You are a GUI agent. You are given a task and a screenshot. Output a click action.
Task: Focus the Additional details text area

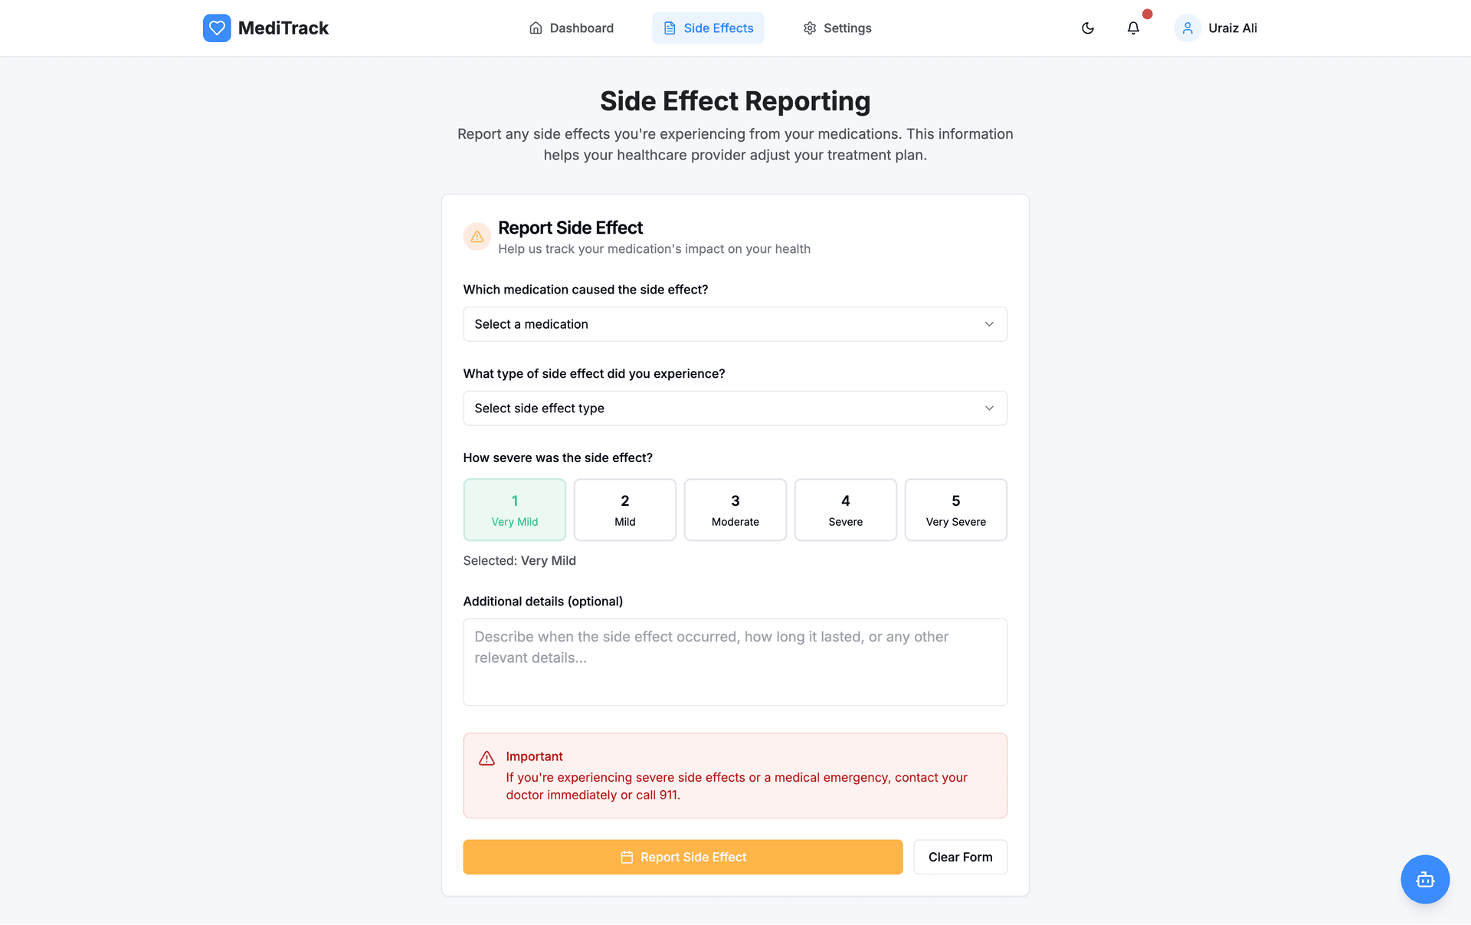click(x=735, y=661)
